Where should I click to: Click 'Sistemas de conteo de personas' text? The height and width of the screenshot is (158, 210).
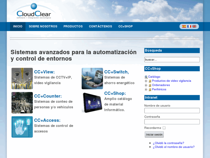coord(53,104)
